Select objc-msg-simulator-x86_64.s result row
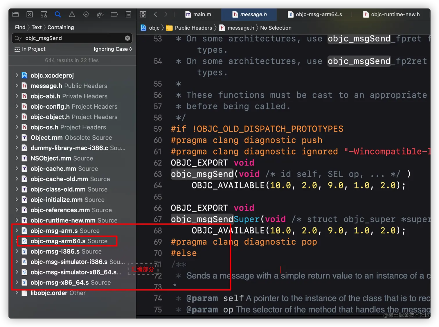 point(72,272)
